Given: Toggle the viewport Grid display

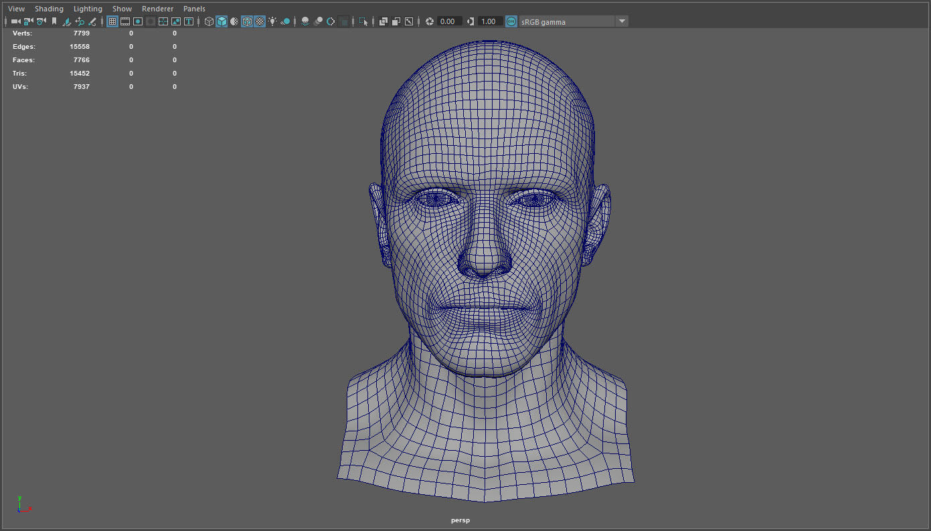Looking at the screenshot, I should (112, 21).
